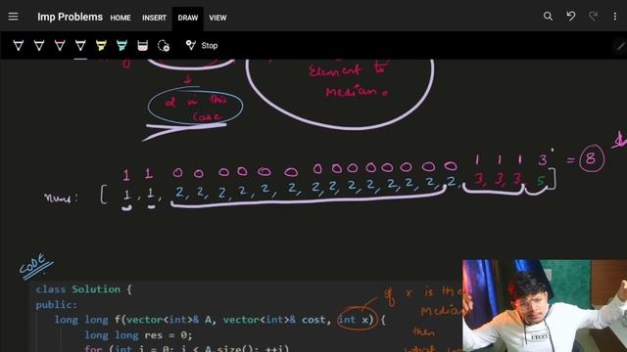Click the webcam presenter video thumbnail
Image resolution: width=627 pixels, height=352 pixels.
coord(545,306)
